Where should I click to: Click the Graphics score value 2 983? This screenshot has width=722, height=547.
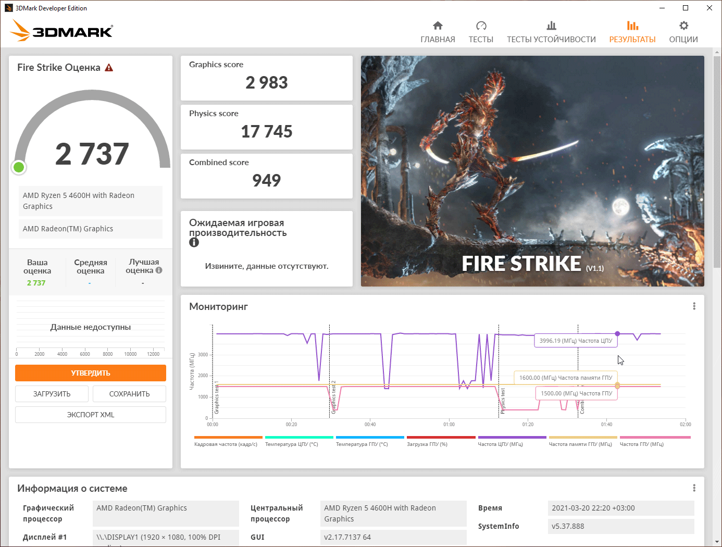pos(267,82)
